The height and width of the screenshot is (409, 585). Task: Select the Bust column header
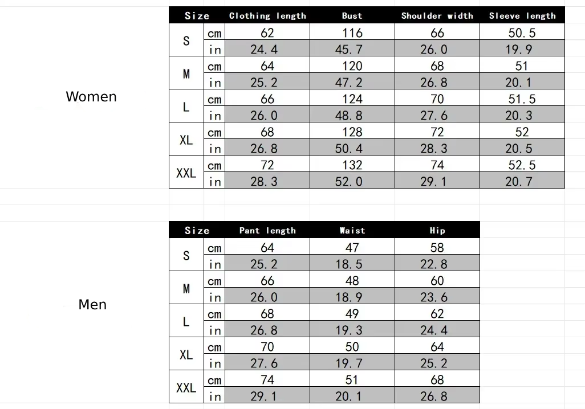coord(352,16)
